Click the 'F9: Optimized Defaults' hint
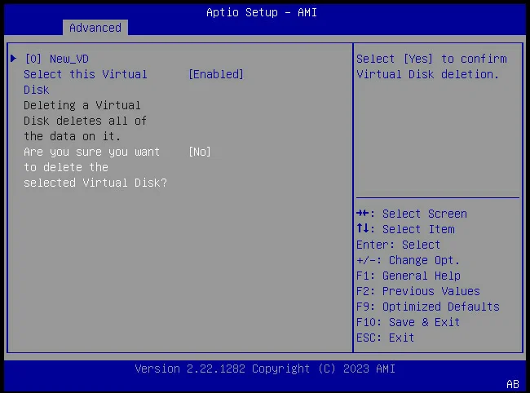Viewport: 530px width, 393px height. pyautogui.click(x=428, y=307)
